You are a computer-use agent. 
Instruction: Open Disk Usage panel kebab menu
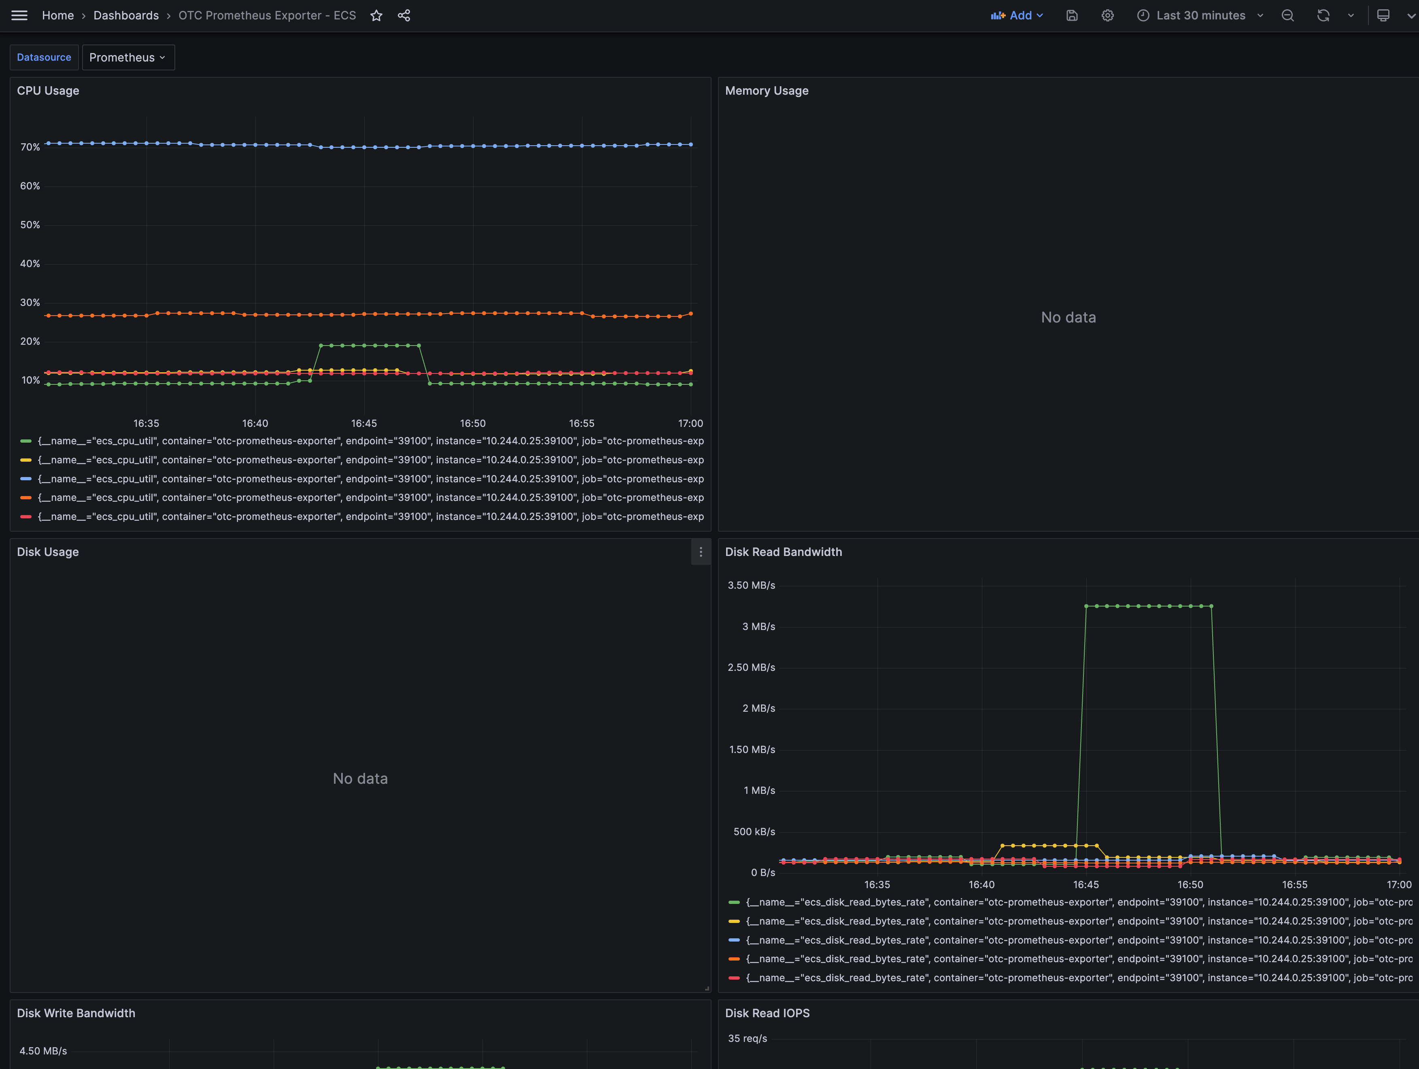tap(701, 552)
